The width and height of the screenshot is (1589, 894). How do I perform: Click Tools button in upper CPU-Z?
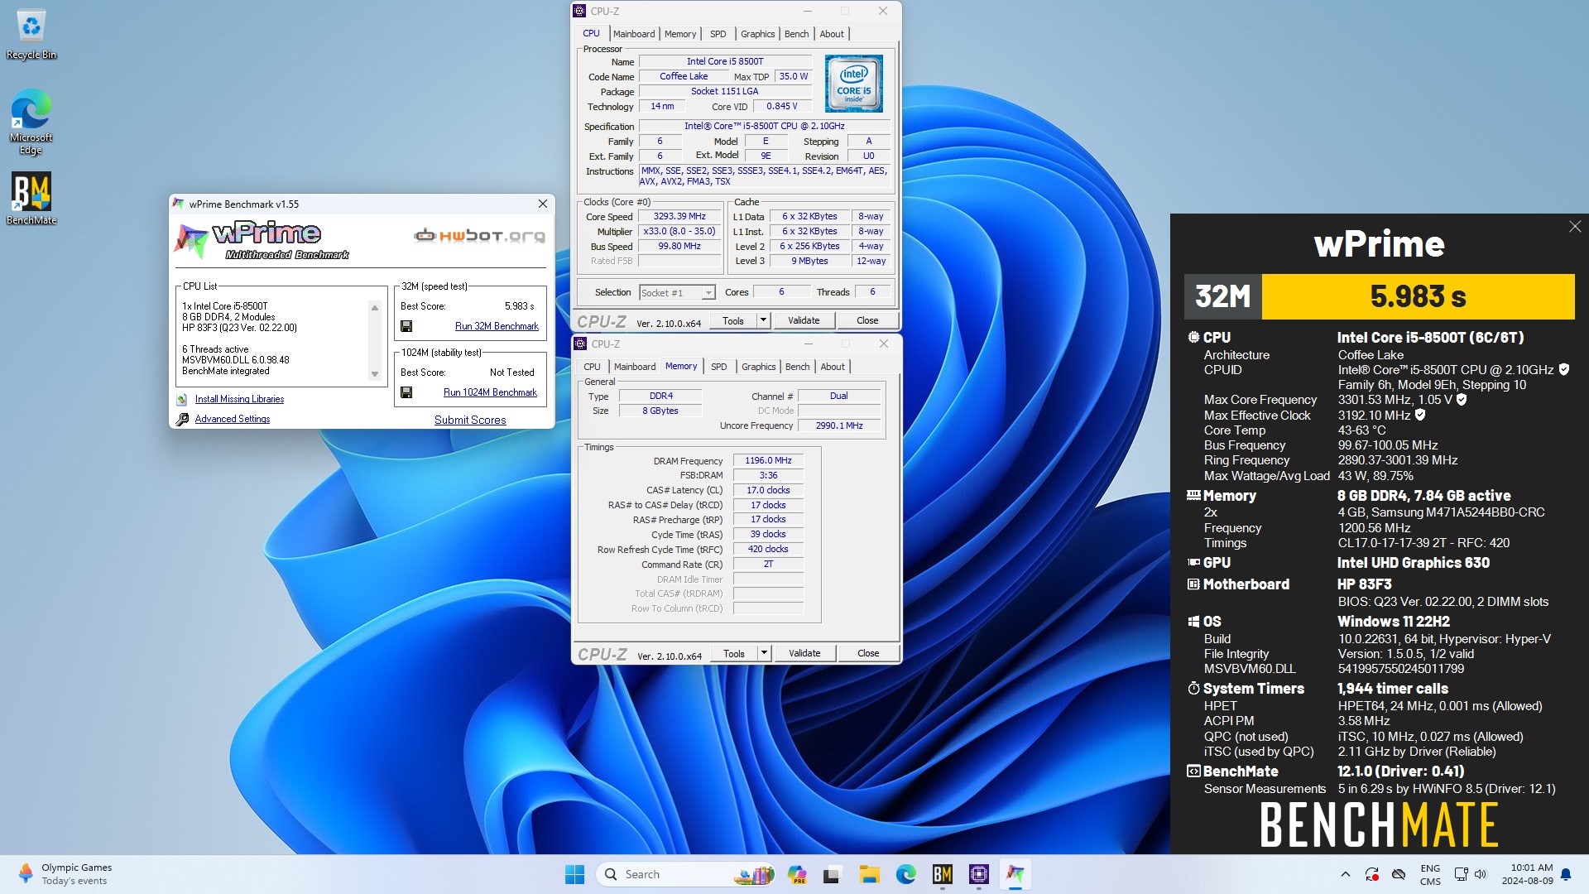tap(733, 320)
